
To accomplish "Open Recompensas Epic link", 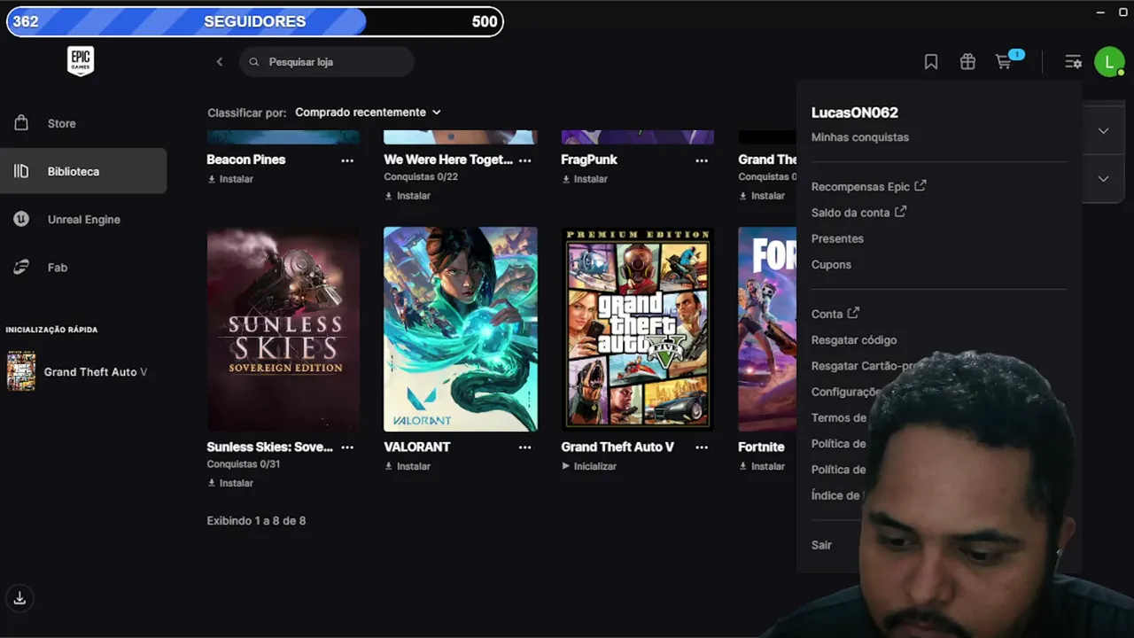I will 868,187.
